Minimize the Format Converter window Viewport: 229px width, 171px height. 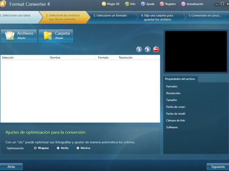click(x=217, y=4)
